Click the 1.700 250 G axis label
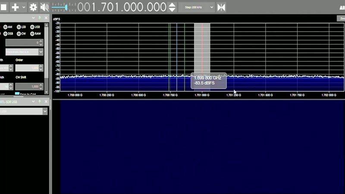This screenshot has width=345, height=194. 107,95
